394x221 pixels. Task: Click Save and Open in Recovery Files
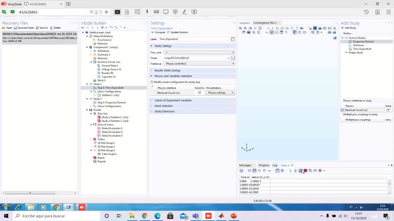24,28
